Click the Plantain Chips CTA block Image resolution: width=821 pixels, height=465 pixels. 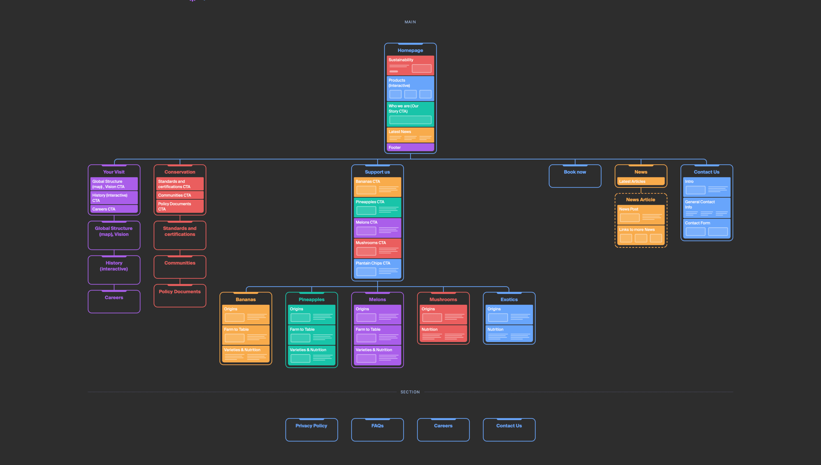[377, 268]
